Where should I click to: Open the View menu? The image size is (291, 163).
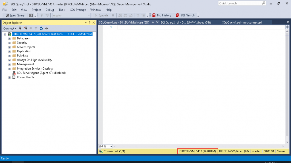point(24,10)
